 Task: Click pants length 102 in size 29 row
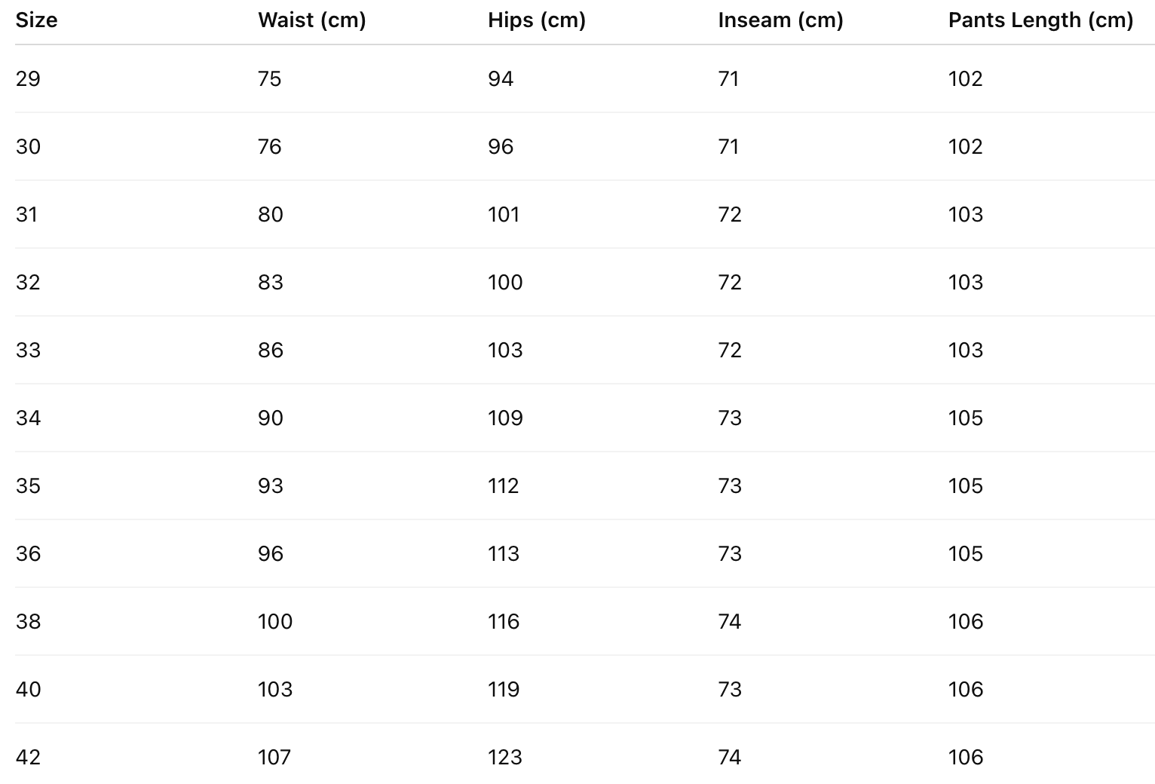965,79
